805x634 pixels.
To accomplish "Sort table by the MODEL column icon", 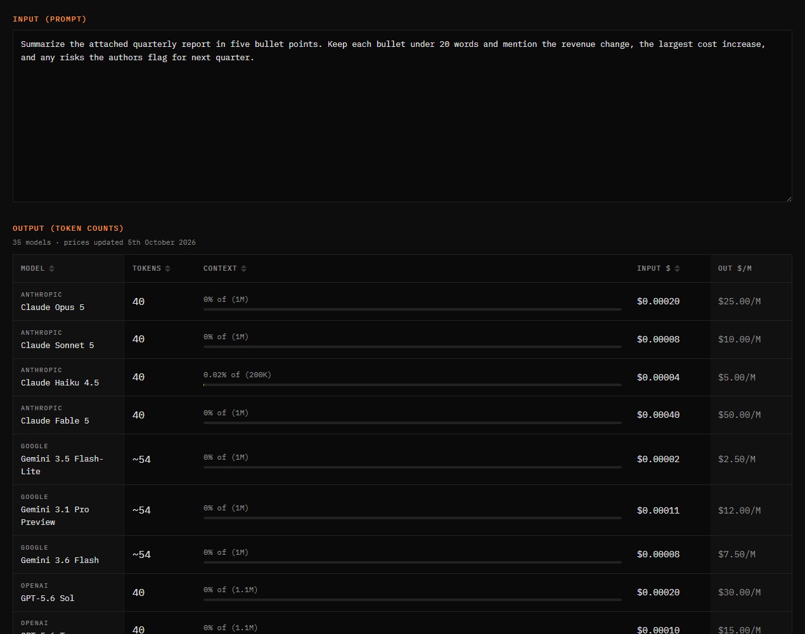I will pos(51,269).
